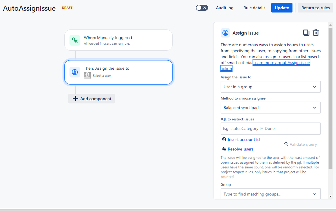Click the Assign issue panel header icon
This screenshot has width=336, height=211.
tap(225, 33)
